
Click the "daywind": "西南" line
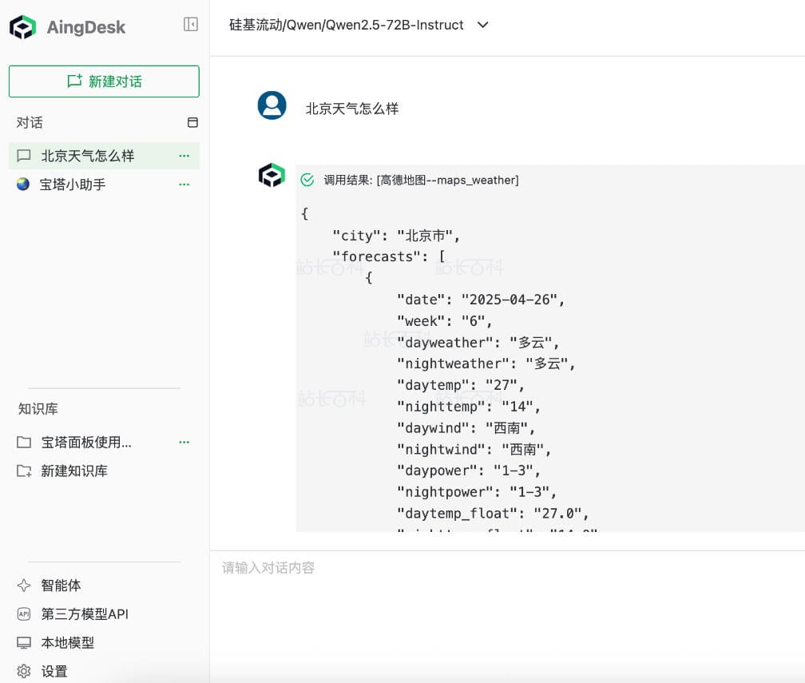[x=466, y=428]
